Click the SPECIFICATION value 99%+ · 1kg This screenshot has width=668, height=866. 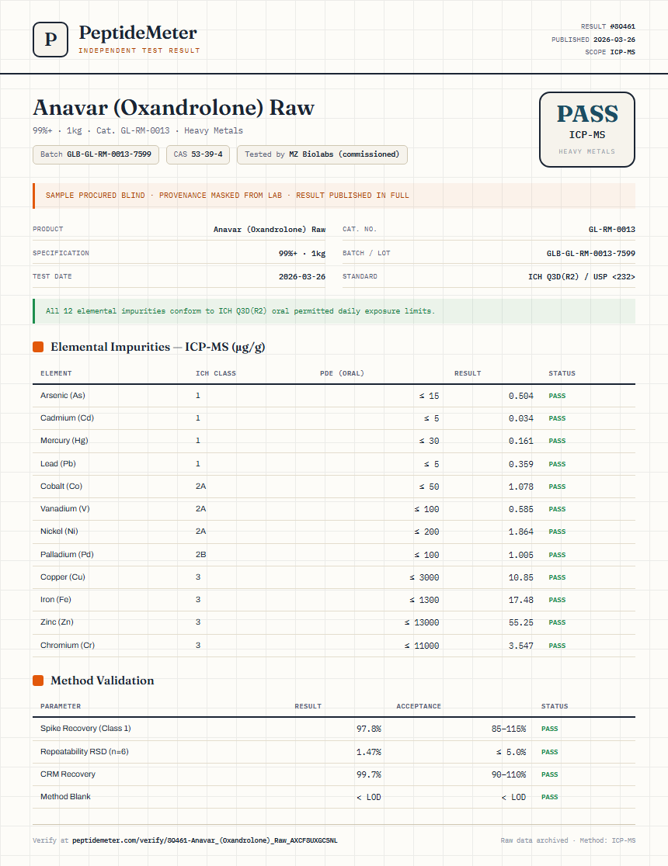tap(302, 254)
